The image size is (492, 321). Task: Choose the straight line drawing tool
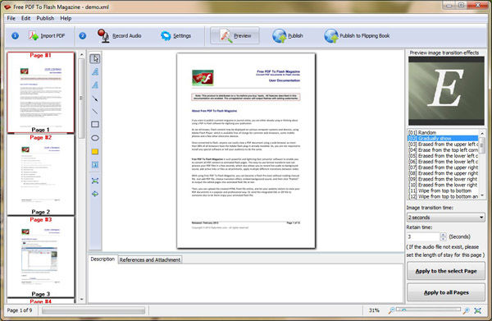click(x=95, y=112)
